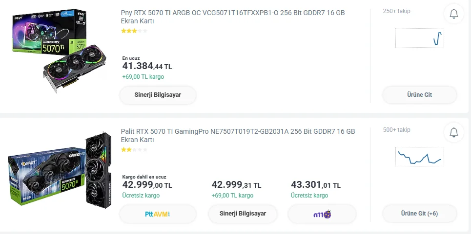Open the Palit RTX 5070 TI GamingPro title link
Screen dimensions: 471x234
coord(238,135)
